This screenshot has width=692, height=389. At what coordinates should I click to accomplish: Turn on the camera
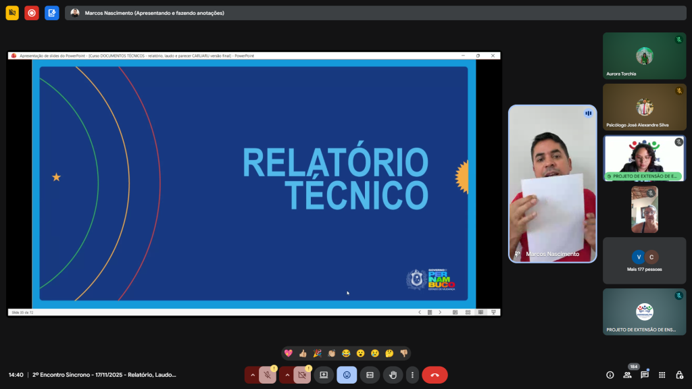point(302,375)
